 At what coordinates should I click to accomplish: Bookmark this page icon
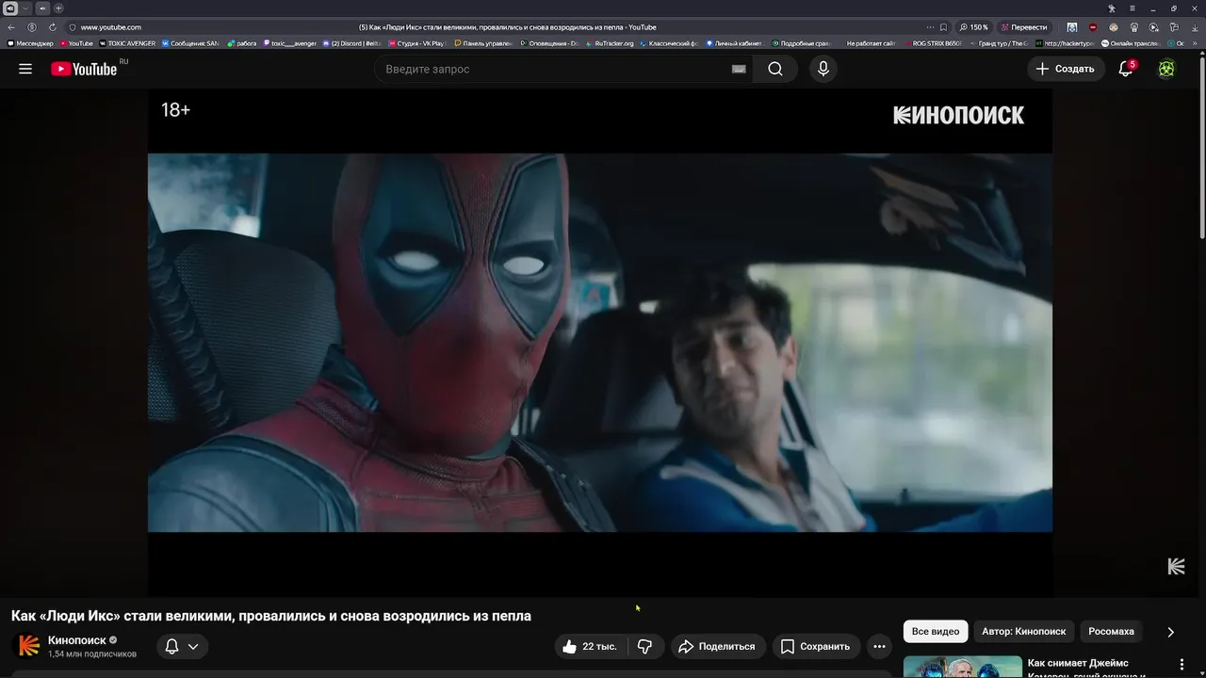point(944,27)
